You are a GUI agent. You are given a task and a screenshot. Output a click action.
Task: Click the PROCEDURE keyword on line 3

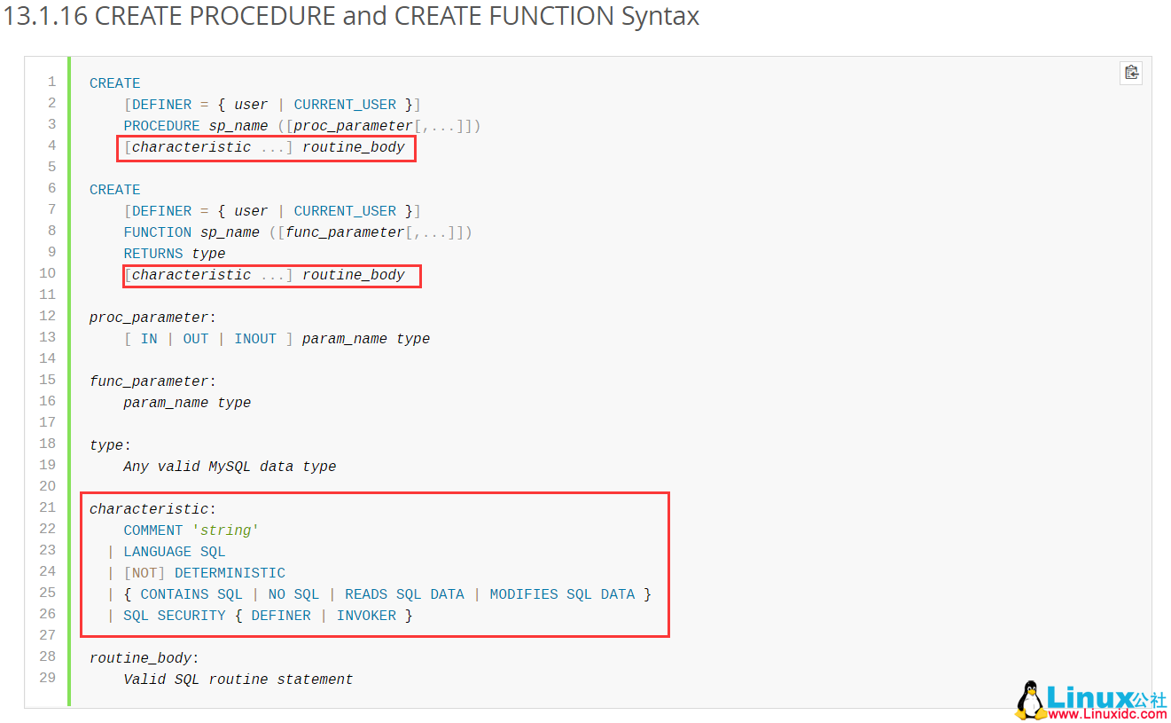pyautogui.click(x=161, y=126)
